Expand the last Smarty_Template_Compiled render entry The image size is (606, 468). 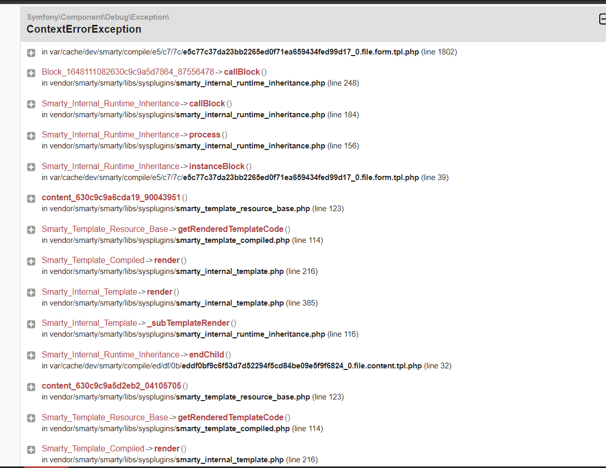[31, 450]
